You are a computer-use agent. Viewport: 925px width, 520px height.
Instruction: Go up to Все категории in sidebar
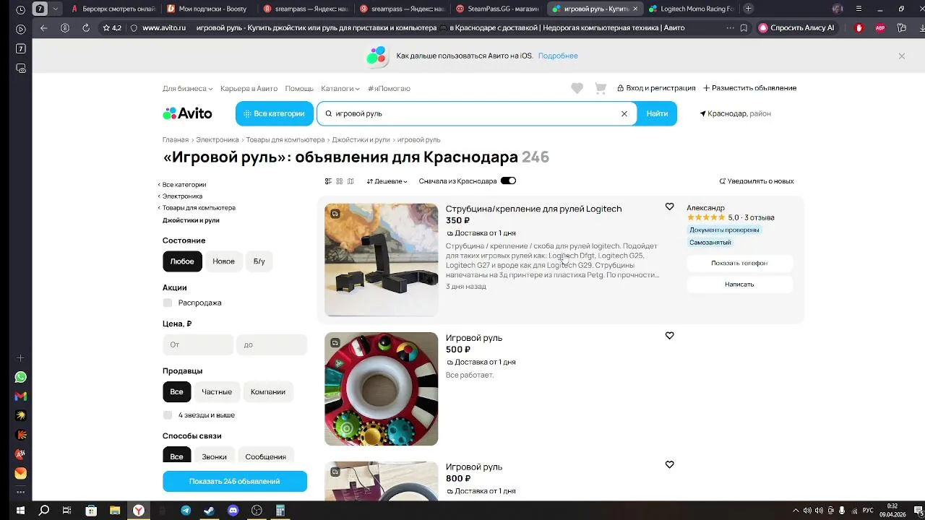184,185
